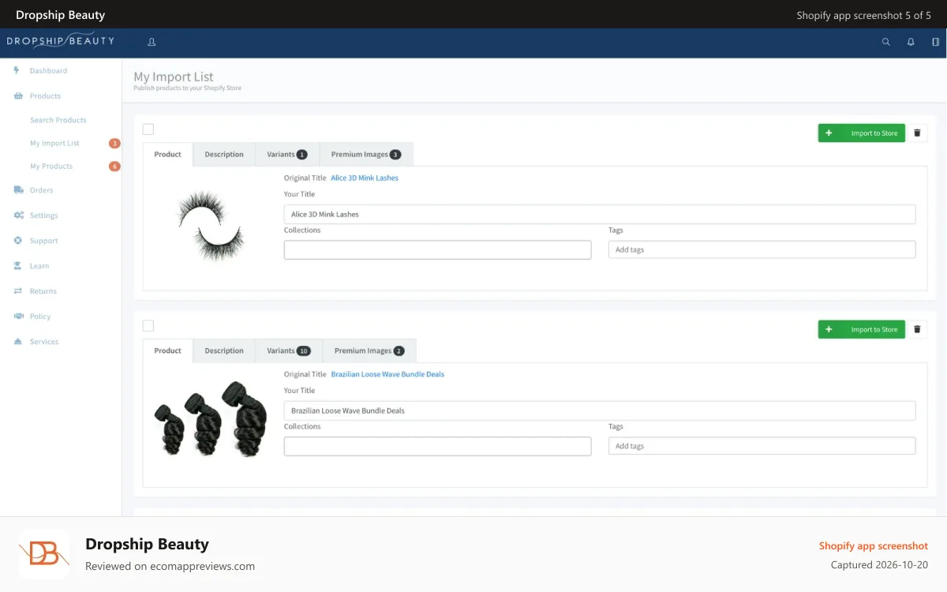Click the Orders truck icon
This screenshot has width=947, height=592.
(18, 189)
